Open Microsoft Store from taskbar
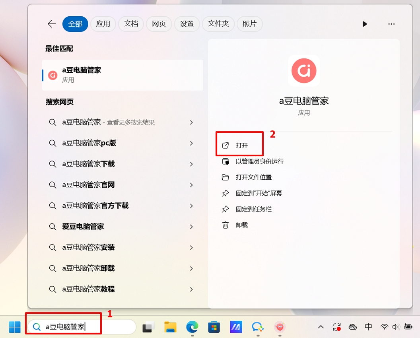Viewport: 420px width, 338px height. [214, 327]
